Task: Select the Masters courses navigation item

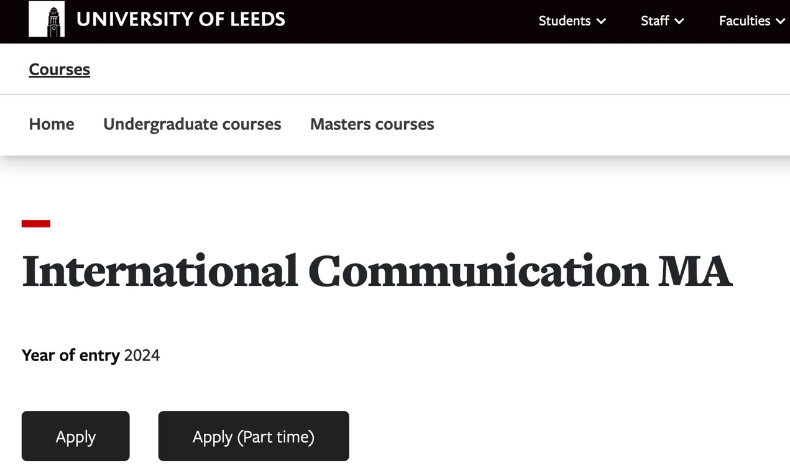Action: (372, 124)
